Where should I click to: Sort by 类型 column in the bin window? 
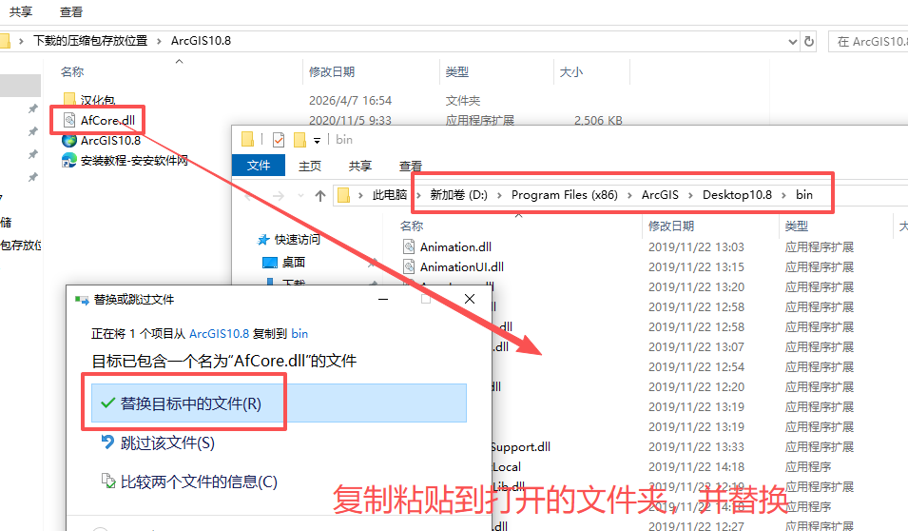(x=796, y=226)
